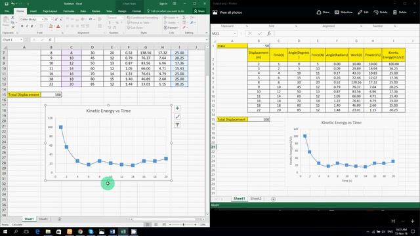Open Chart Elements plus button beside chart
420x236 pixels.
(x=177, y=108)
